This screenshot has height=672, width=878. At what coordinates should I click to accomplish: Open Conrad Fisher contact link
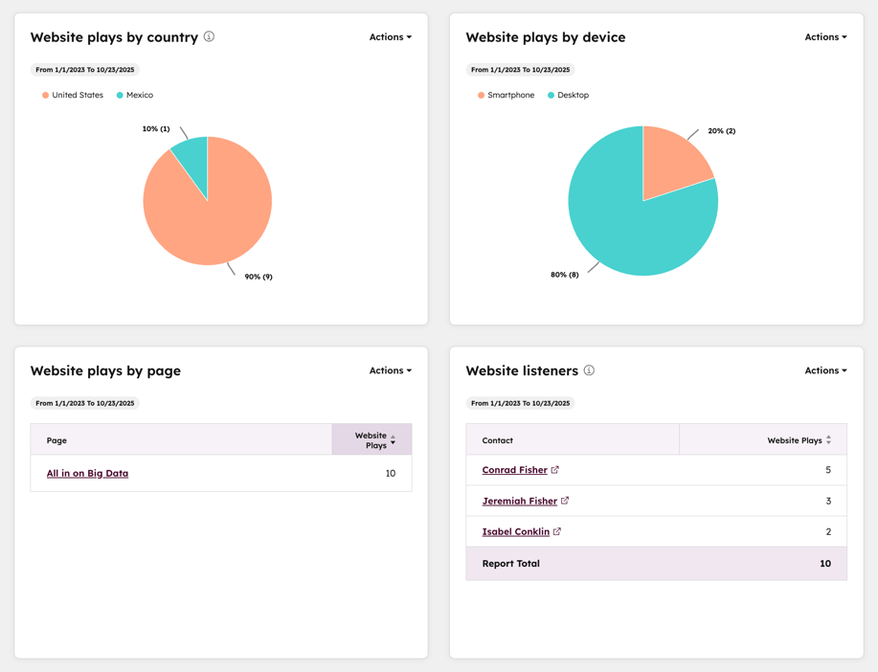pyautogui.click(x=514, y=470)
